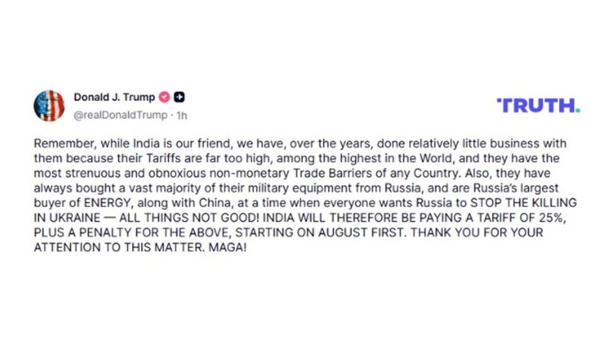
Task: Click the green dot in TRUTH logo
Action: coord(578,111)
